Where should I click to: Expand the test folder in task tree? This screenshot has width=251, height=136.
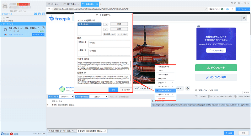(2, 18)
